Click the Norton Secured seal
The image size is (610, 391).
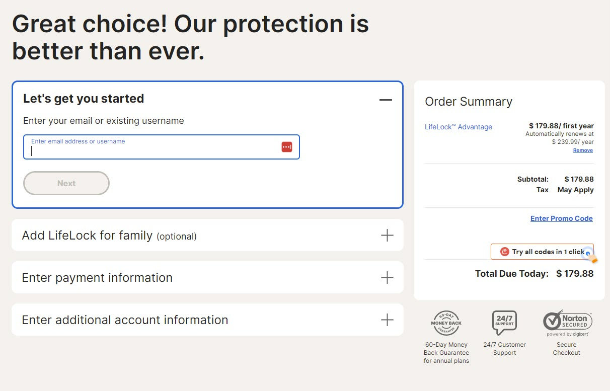(567, 324)
